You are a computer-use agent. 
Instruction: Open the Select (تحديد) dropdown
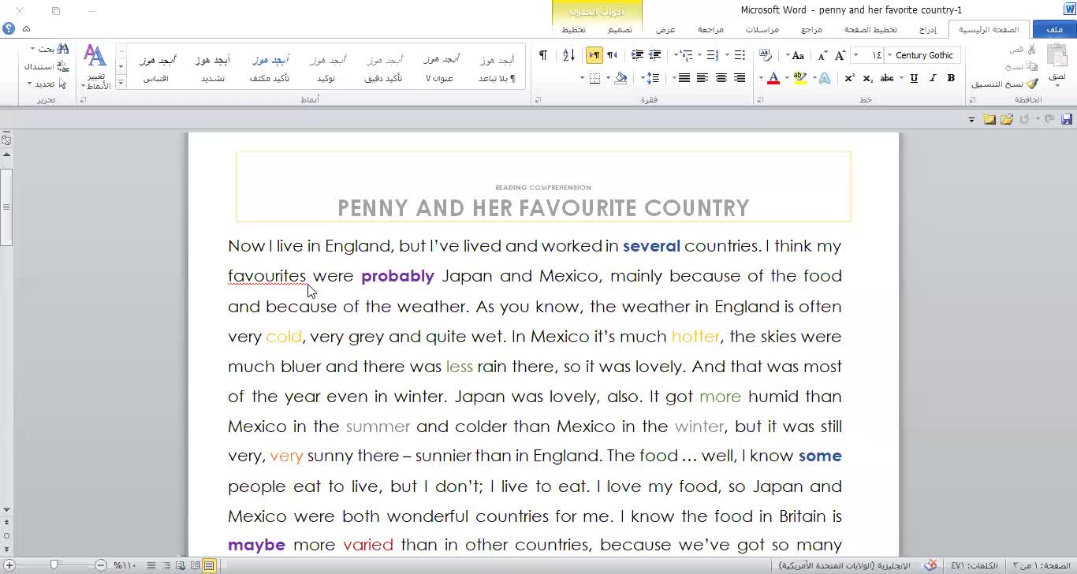point(47,84)
